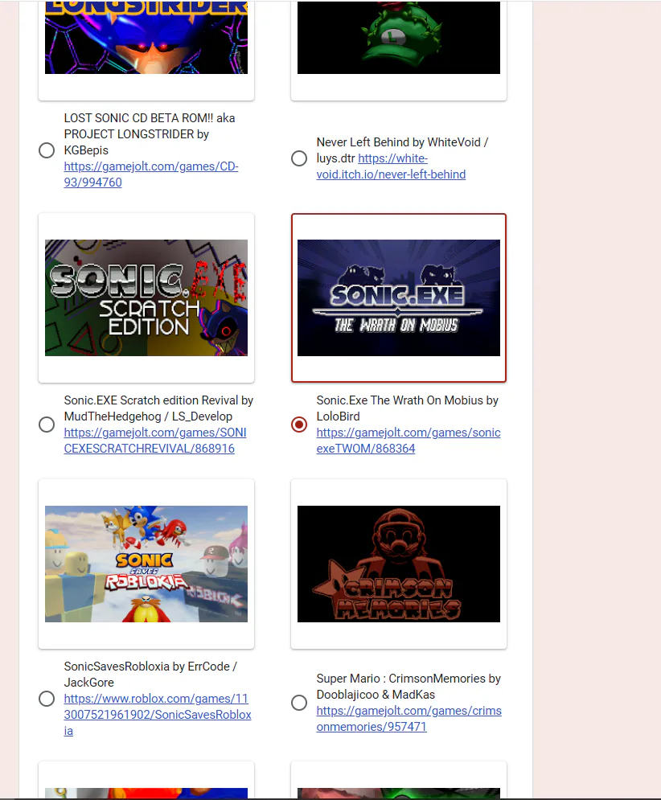Click the Sonic.EXE Scratch Edition image
Viewport: 661px width, 800px height.
point(146,298)
